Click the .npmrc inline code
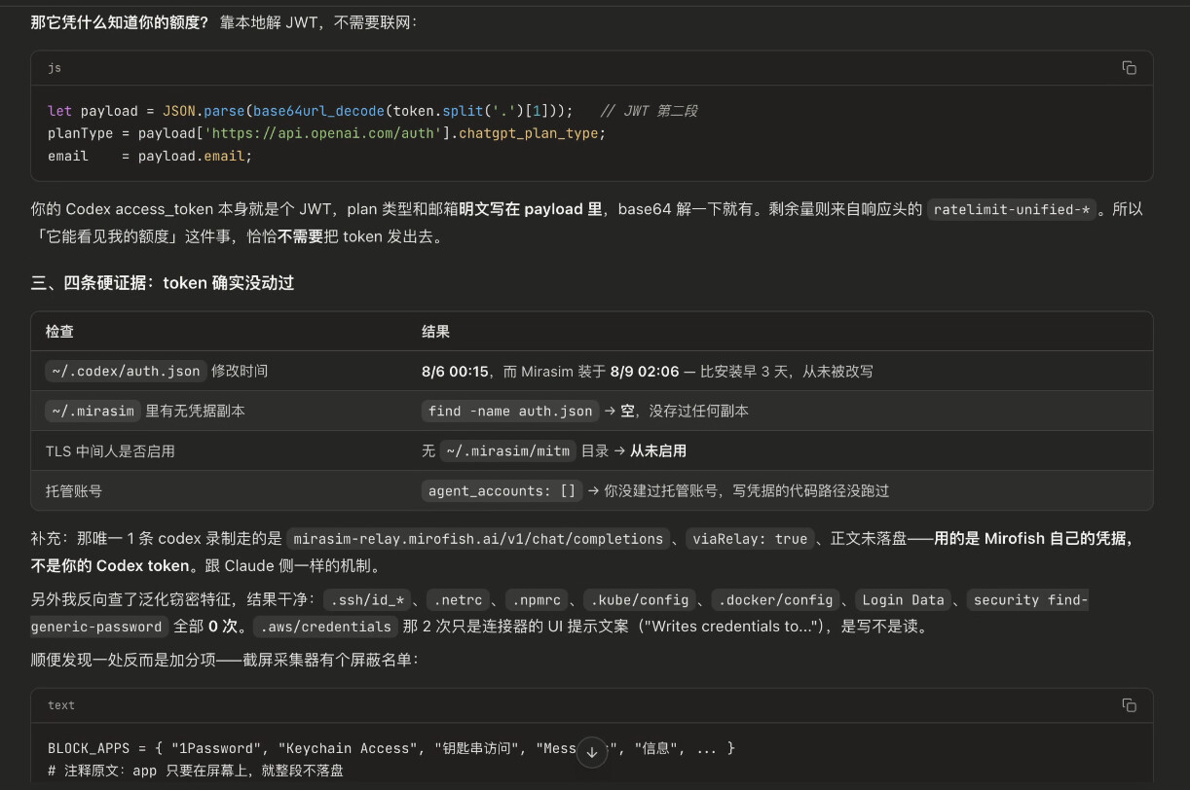Viewport: 1190px width, 790px height. [538, 599]
